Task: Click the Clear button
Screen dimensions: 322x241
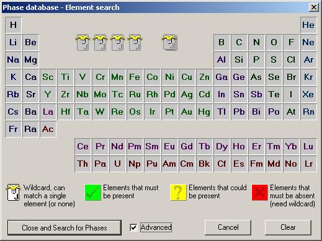Action: coord(288,227)
